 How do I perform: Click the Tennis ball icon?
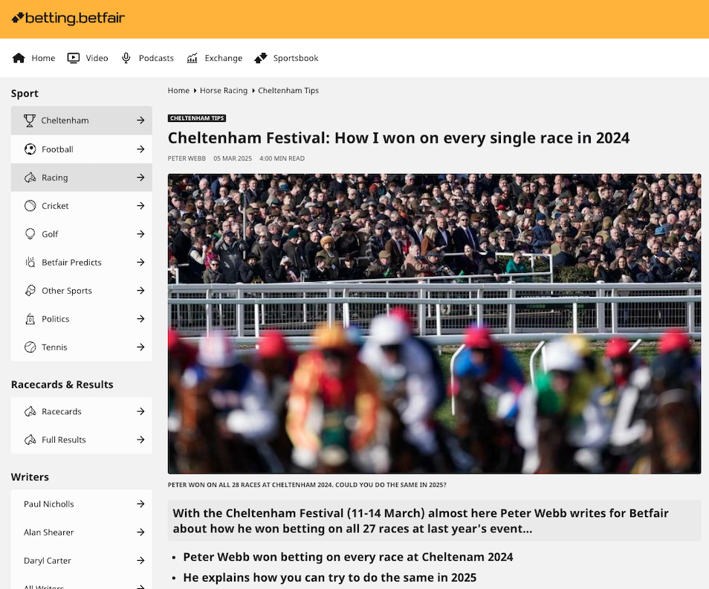[x=30, y=347]
